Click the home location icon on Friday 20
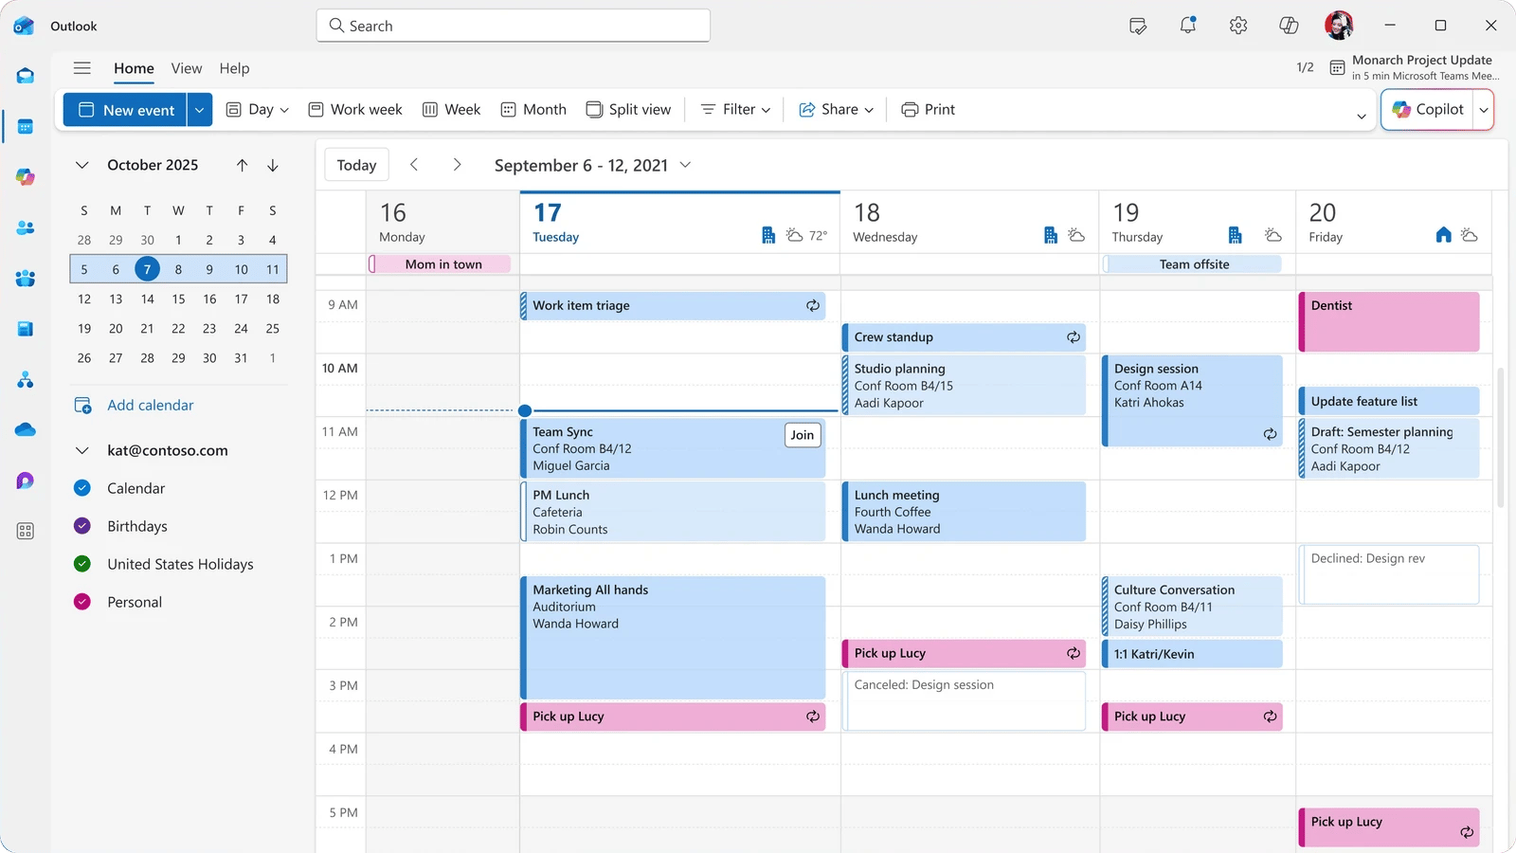Viewport: 1516px width, 853px height. pos(1443,234)
